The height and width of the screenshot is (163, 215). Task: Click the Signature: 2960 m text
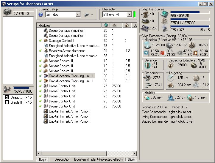click(155, 107)
